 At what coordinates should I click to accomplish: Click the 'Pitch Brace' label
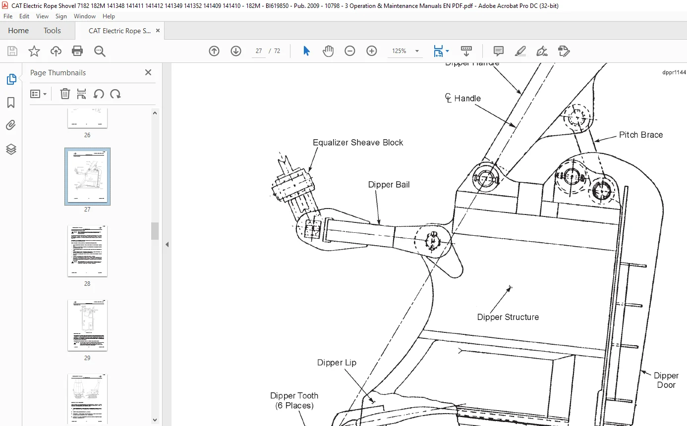coord(641,135)
